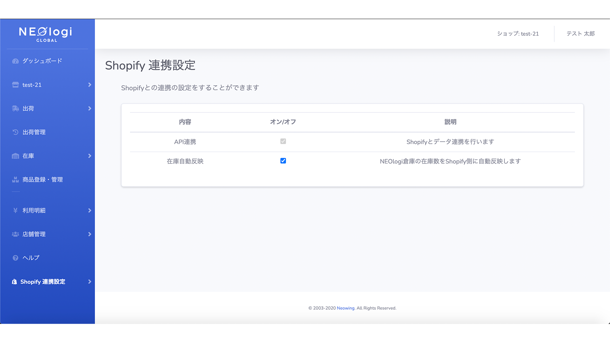Screen dimensions: 610x343
Task: Disable the 在庫自動反映 checkbox
Action: tap(283, 161)
